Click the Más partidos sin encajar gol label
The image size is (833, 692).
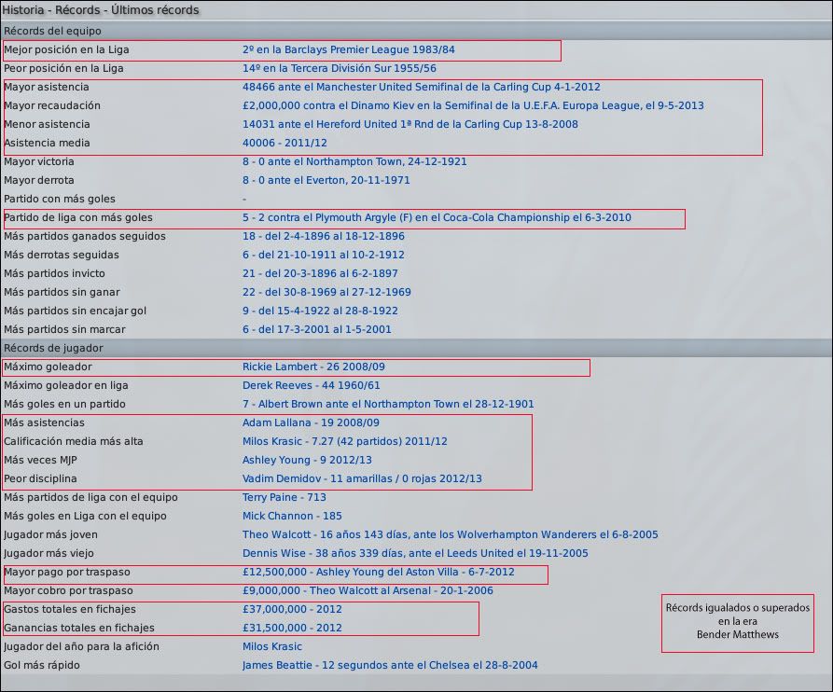point(75,311)
